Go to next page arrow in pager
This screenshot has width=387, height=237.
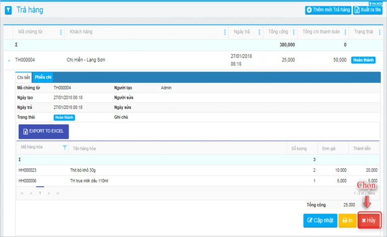click(x=49, y=193)
